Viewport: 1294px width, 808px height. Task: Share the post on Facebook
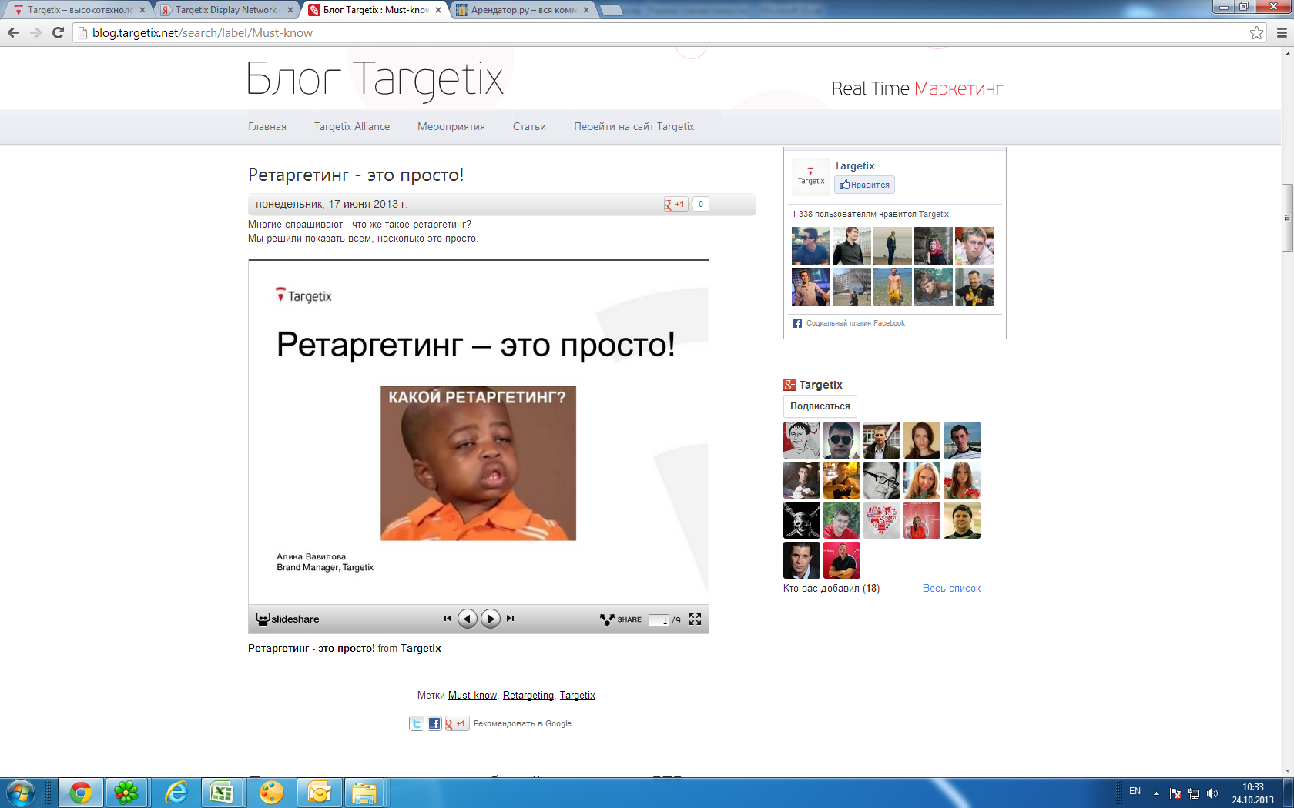(434, 723)
